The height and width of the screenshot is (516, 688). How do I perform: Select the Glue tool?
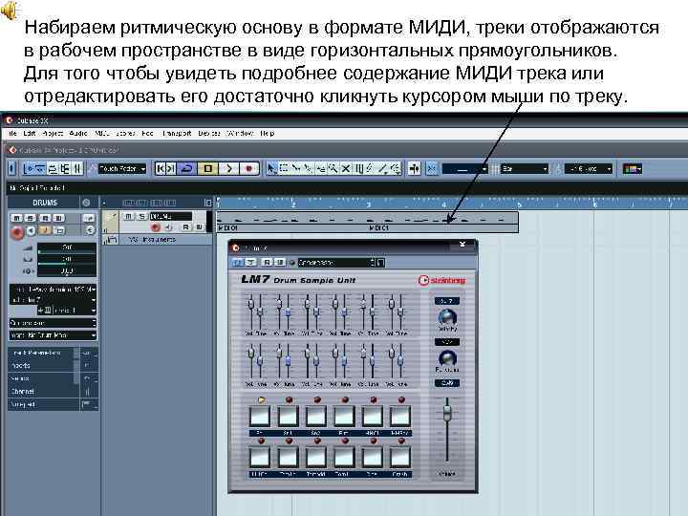309,168
